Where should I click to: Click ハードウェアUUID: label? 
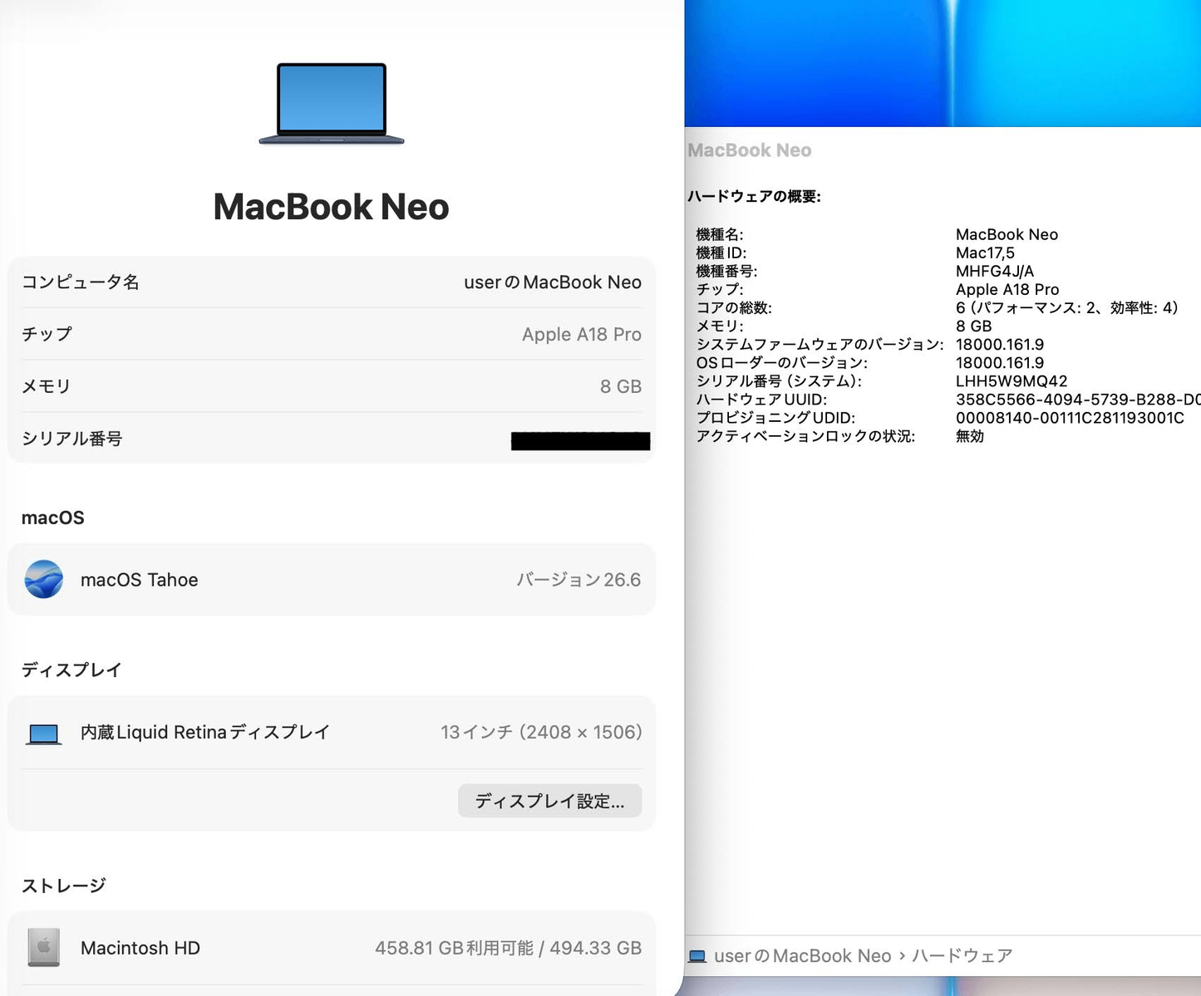pos(762,400)
